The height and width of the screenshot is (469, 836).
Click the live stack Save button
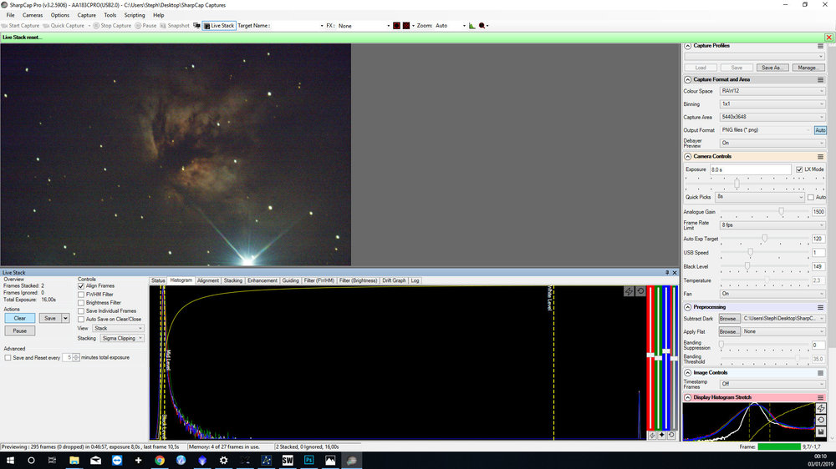tap(50, 318)
